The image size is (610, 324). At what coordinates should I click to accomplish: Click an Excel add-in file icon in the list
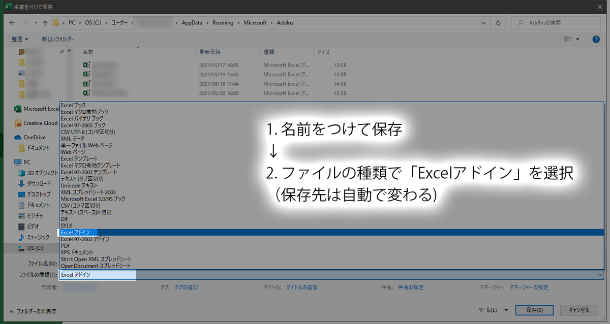(85, 64)
